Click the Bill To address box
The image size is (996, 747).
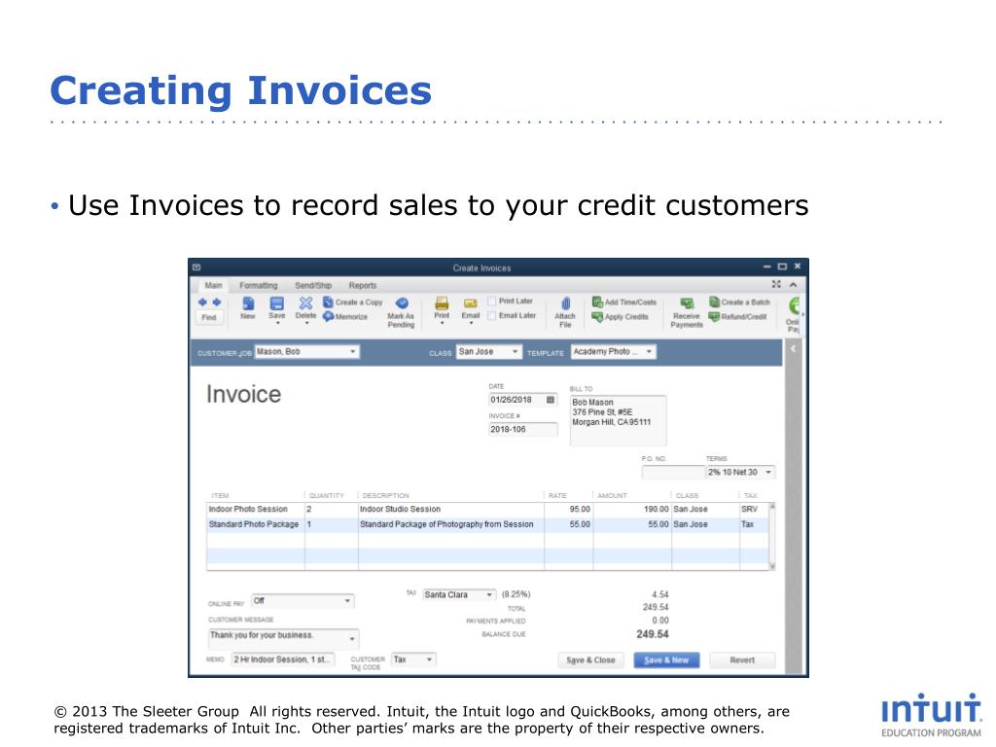click(618, 420)
